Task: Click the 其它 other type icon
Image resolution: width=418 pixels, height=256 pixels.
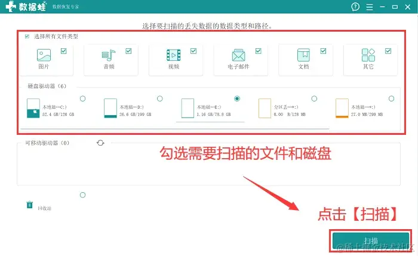Action: pyautogui.click(x=368, y=55)
